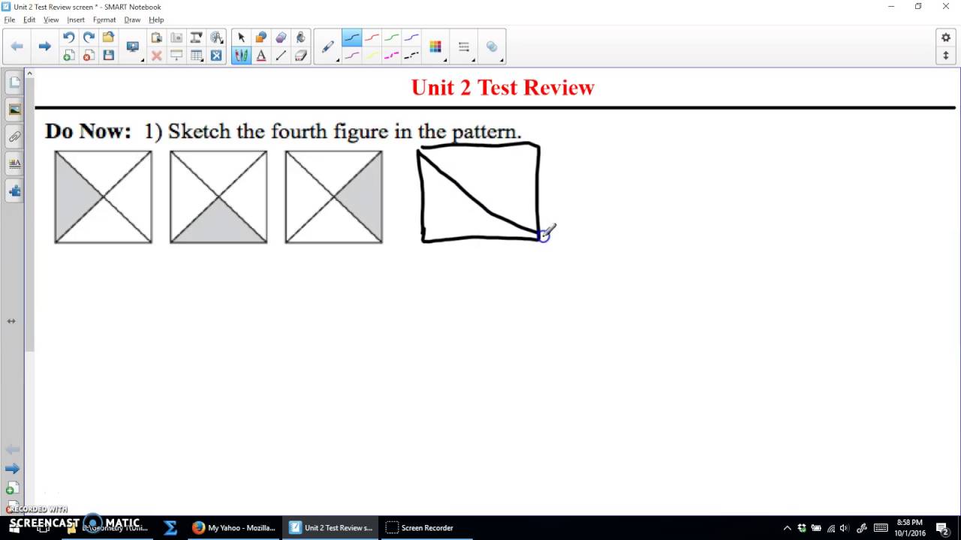961x540 pixels.
Task: Click the Unit 2 Test Review taskbar button
Action: 330,527
